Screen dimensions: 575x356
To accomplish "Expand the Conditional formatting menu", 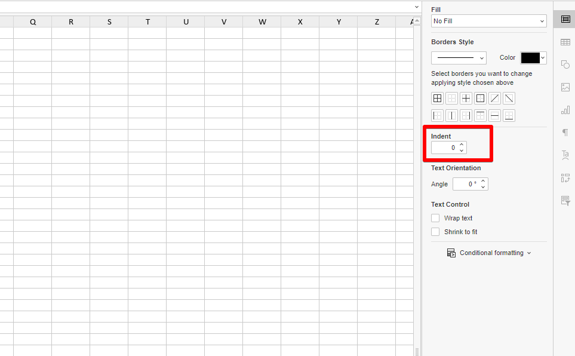I will (489, 253).
